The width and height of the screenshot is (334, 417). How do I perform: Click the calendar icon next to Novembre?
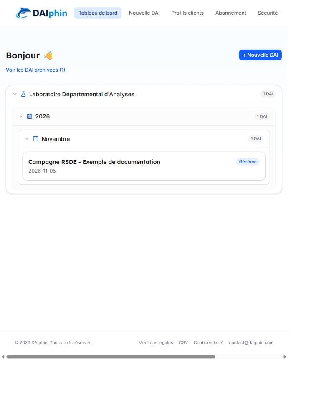pos(35,138)
